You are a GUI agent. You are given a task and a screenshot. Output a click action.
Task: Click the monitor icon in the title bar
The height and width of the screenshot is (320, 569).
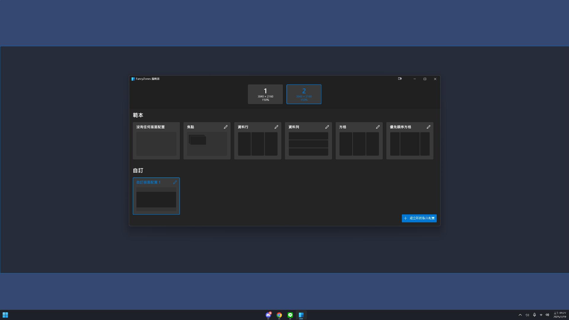[400, 79]
